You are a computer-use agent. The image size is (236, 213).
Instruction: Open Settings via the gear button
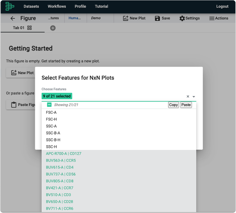coord(189,18)
